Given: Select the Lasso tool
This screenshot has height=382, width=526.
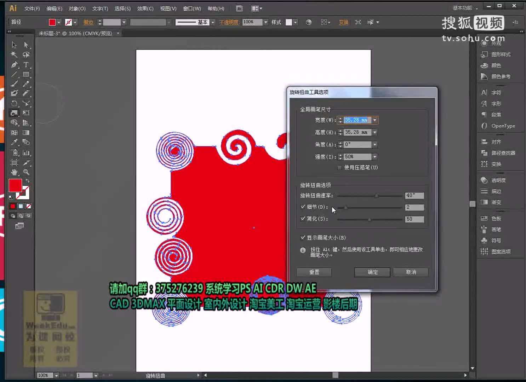Looking at the screenshot, I should point(26,54).
